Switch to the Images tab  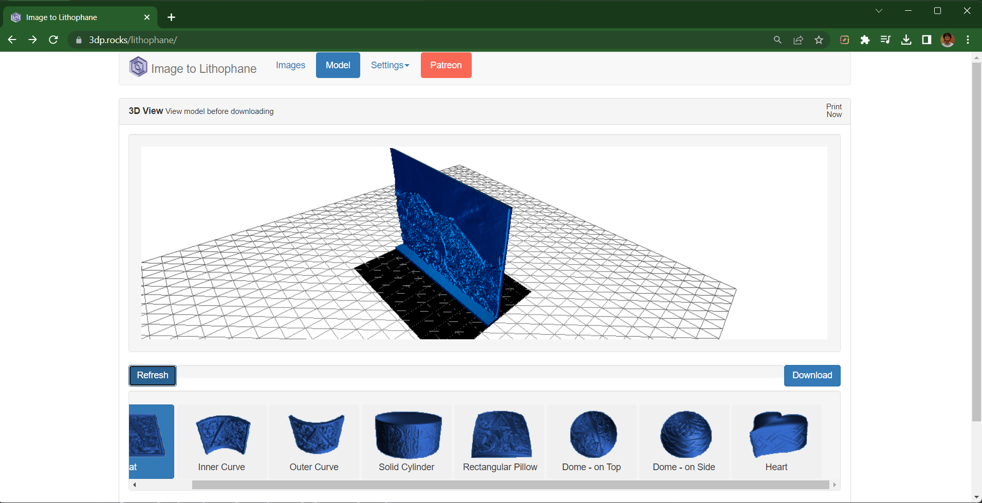pyautogui.click(x=290, y=65)
